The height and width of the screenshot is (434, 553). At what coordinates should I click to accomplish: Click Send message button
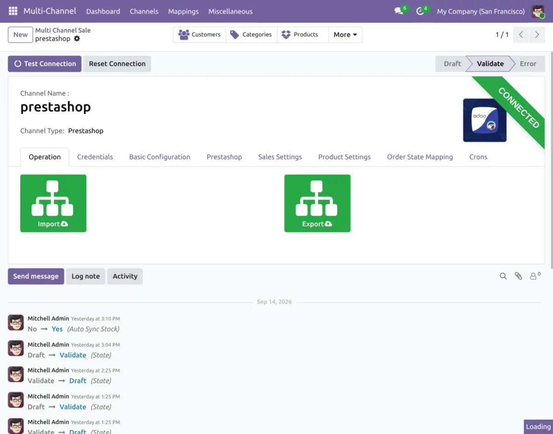tap(36, 276)
